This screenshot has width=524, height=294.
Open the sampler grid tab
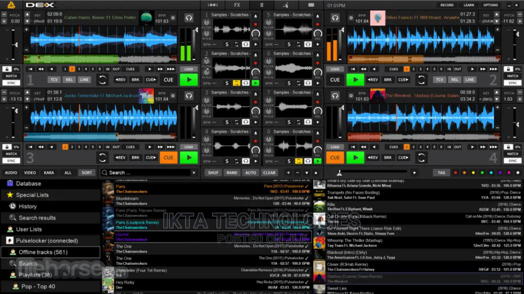point(262,5)
